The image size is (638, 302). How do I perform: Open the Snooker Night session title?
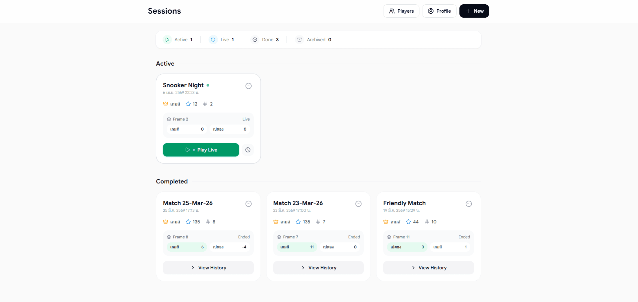point(183,85)
